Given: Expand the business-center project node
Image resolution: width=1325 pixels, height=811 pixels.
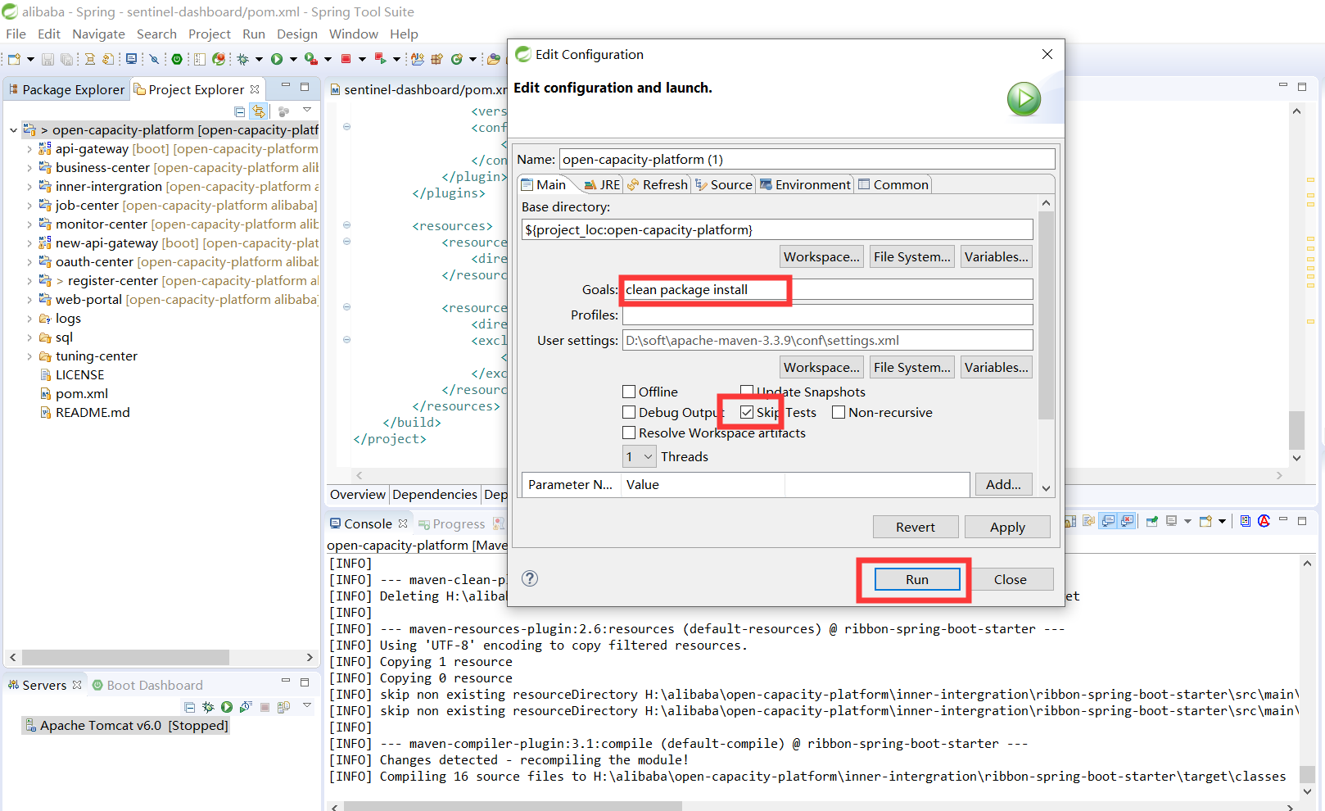Looking at the screenshot, I should 29,168.
